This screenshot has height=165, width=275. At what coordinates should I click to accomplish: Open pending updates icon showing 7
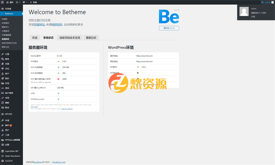[x=18, y=2]
